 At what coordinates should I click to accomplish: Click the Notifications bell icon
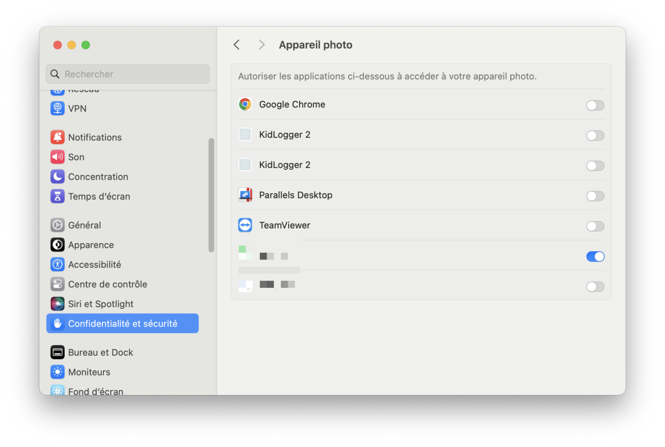point(57,137)
